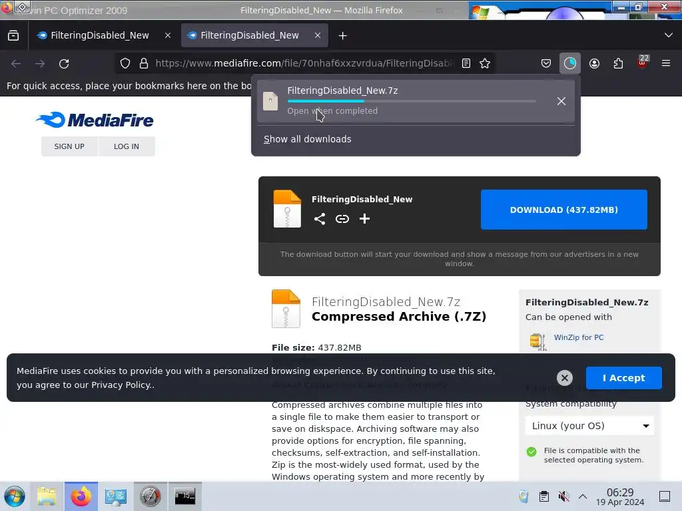Switch to first FilteringDisabled_New tab
Image resolution: width=682 pixels, height=511 pixels.
(x=100, y=35)
